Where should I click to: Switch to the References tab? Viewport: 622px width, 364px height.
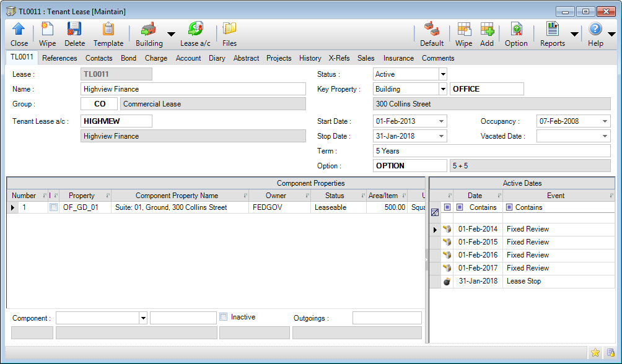[x=59, y=58]
